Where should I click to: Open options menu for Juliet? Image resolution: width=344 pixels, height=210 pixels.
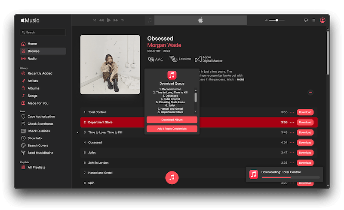[292, 153]
